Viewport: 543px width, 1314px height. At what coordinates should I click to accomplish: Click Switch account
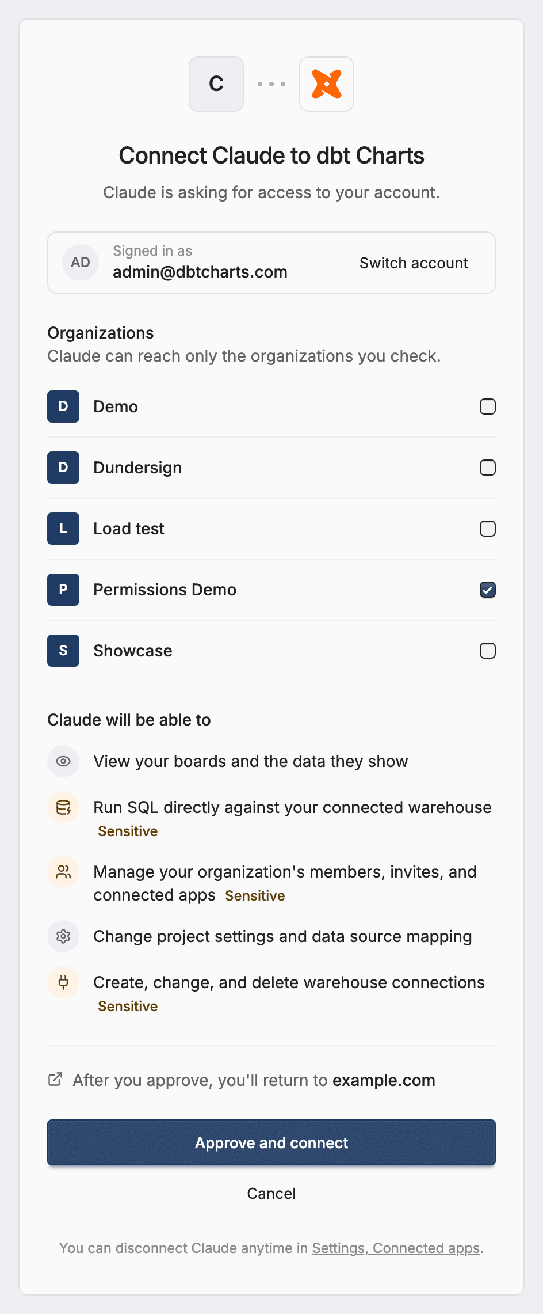[414, 263]
